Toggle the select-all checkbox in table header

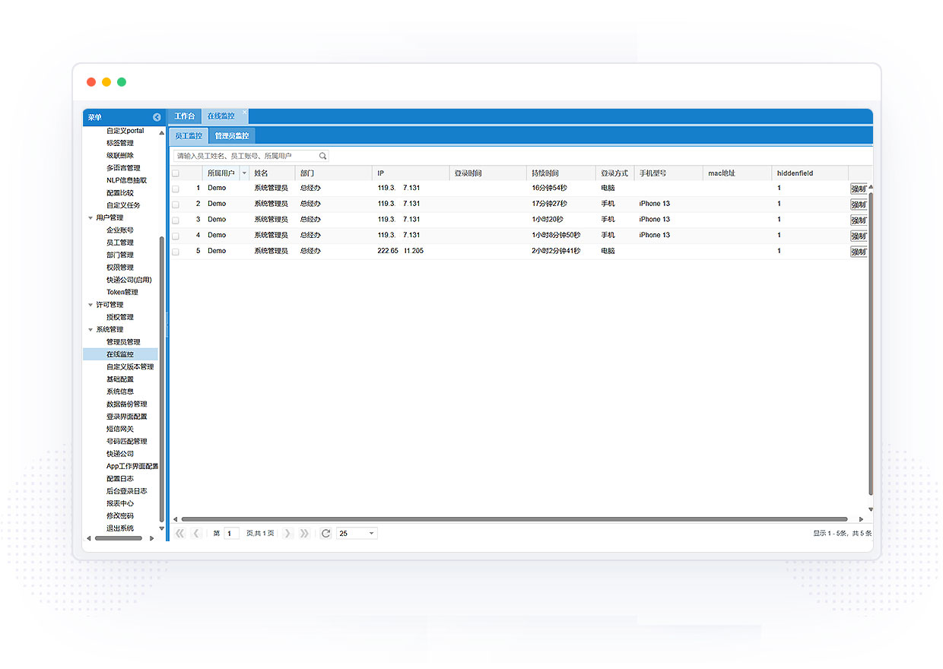point(176,173)
